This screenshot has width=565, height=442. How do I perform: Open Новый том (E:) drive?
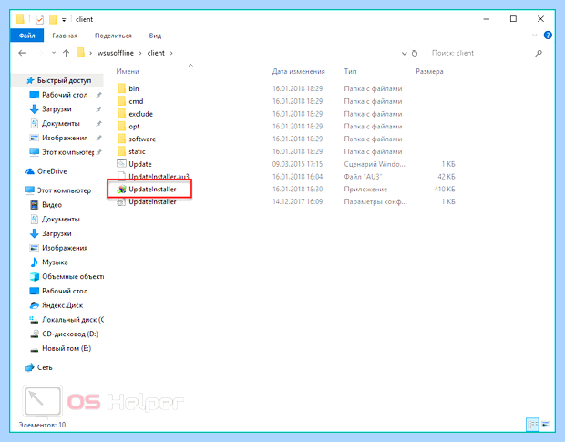coord(67,349)
